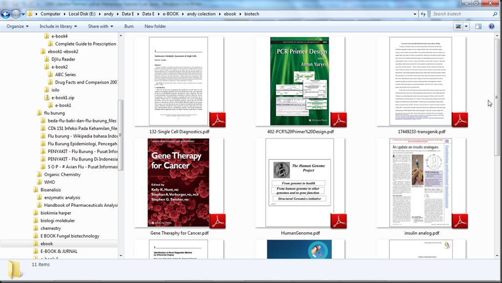
Task: Select DjVu Reader folder
Action: (x=63, y=59)
